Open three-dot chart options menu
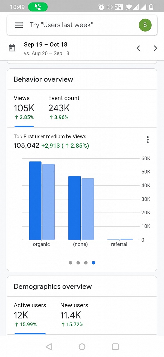 pos(148,140)
